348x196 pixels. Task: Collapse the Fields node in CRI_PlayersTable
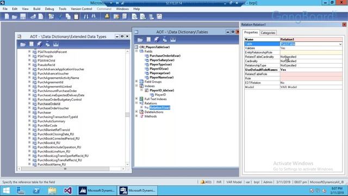point(136,51)
